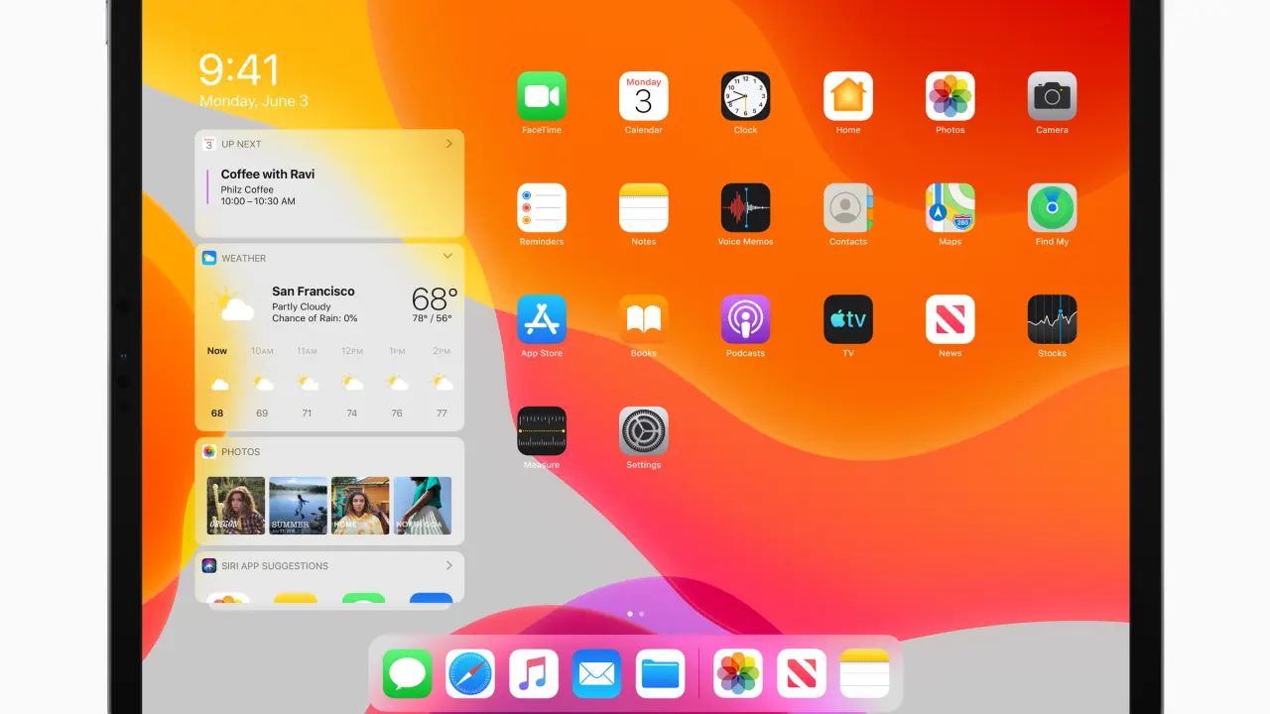Open the Apple TV app
The width and height of the screenshot is (1270, 714).
tap(848, 319)
